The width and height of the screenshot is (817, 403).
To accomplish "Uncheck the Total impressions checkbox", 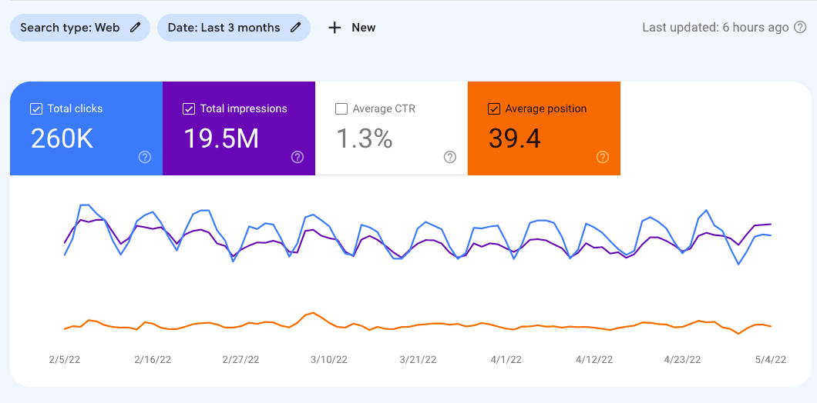I will [188, 108].
